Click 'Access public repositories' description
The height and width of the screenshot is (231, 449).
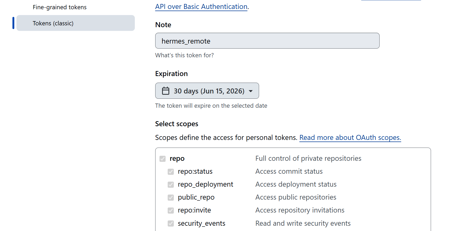[296, 197]
